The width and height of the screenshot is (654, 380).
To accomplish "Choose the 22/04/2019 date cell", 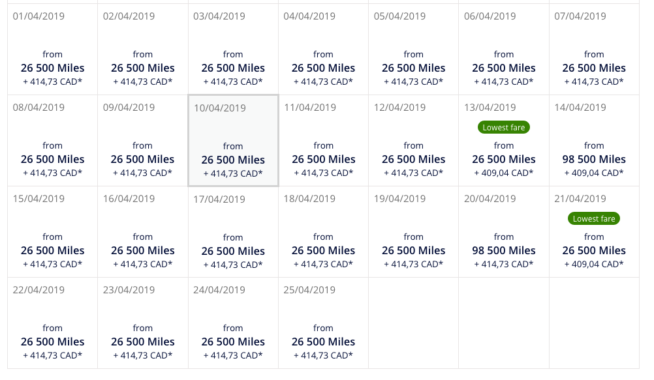I will coord(53,323).
